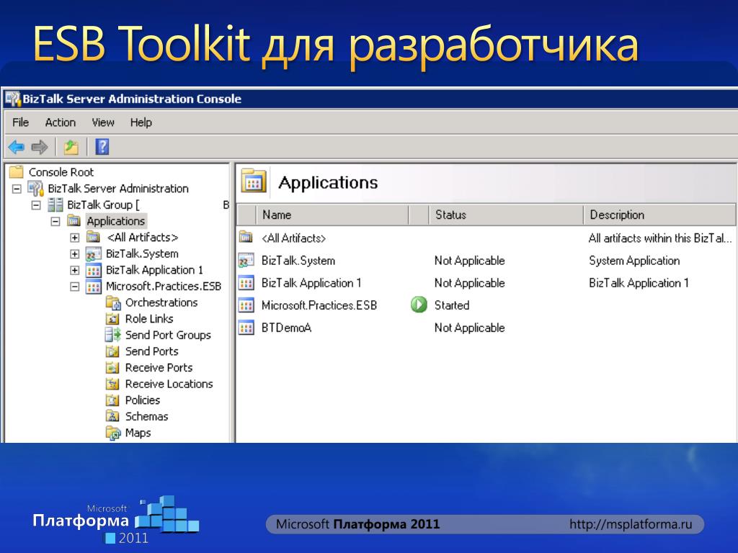The height and width of the screenshot is (553, 738).
Task: Click Schemas icon in tree
Action: pyautogui.click(x=112, y=417)
